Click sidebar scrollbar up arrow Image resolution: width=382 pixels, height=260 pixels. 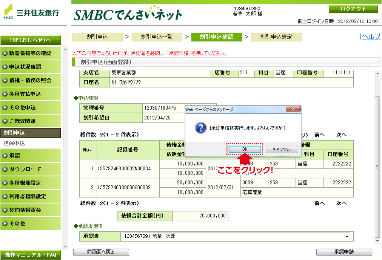click(x=65, y=50)
